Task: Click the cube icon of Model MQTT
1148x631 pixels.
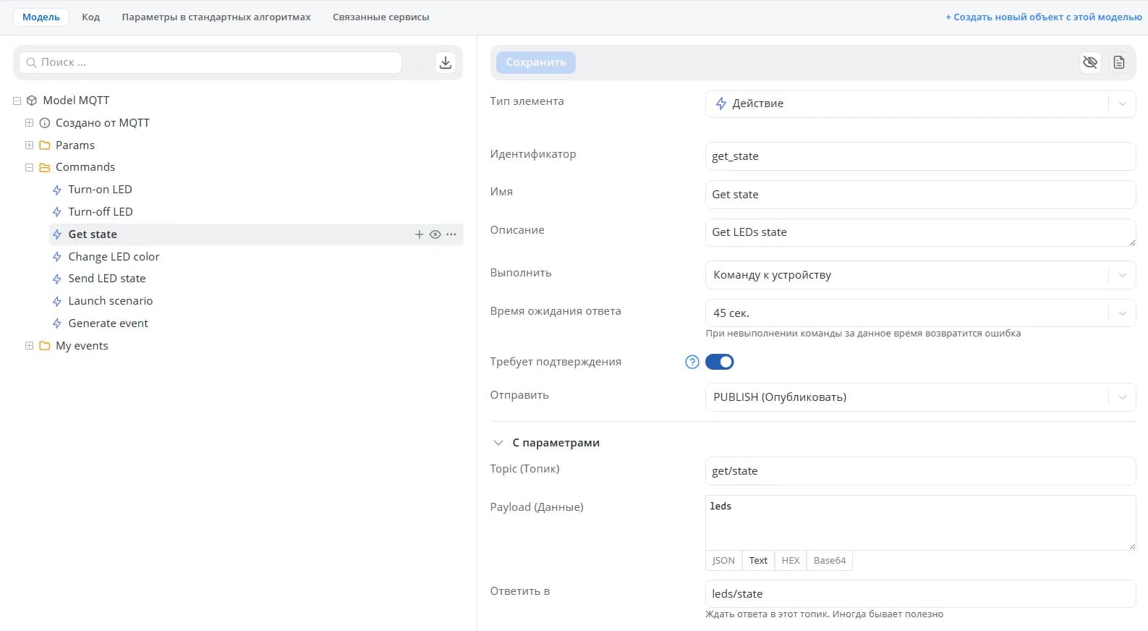Action: point(32,101)
